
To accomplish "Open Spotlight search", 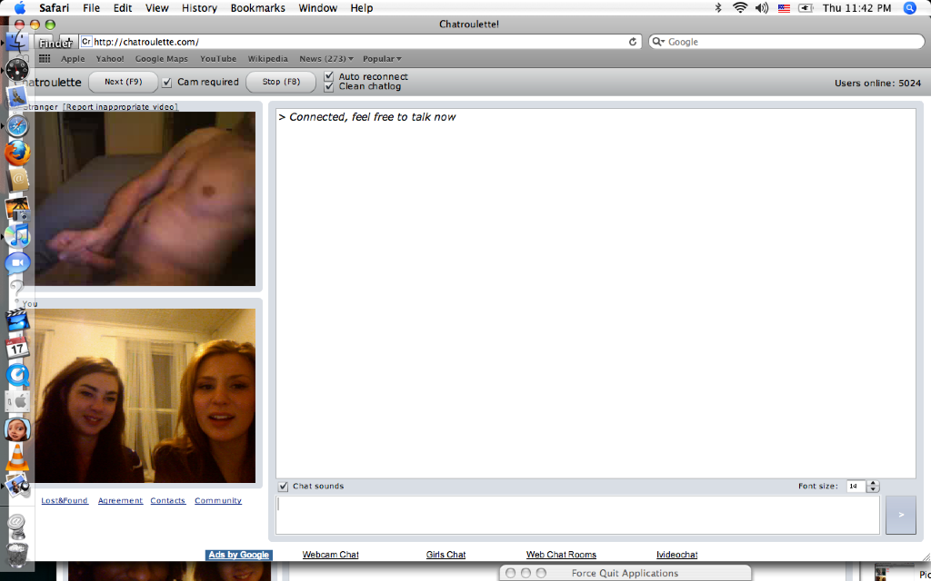I will pos(909,7).
